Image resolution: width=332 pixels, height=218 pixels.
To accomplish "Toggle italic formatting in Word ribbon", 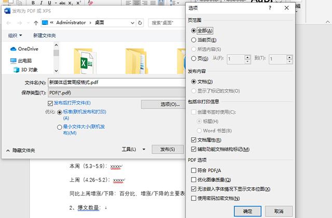I will [x=41, y=3].
